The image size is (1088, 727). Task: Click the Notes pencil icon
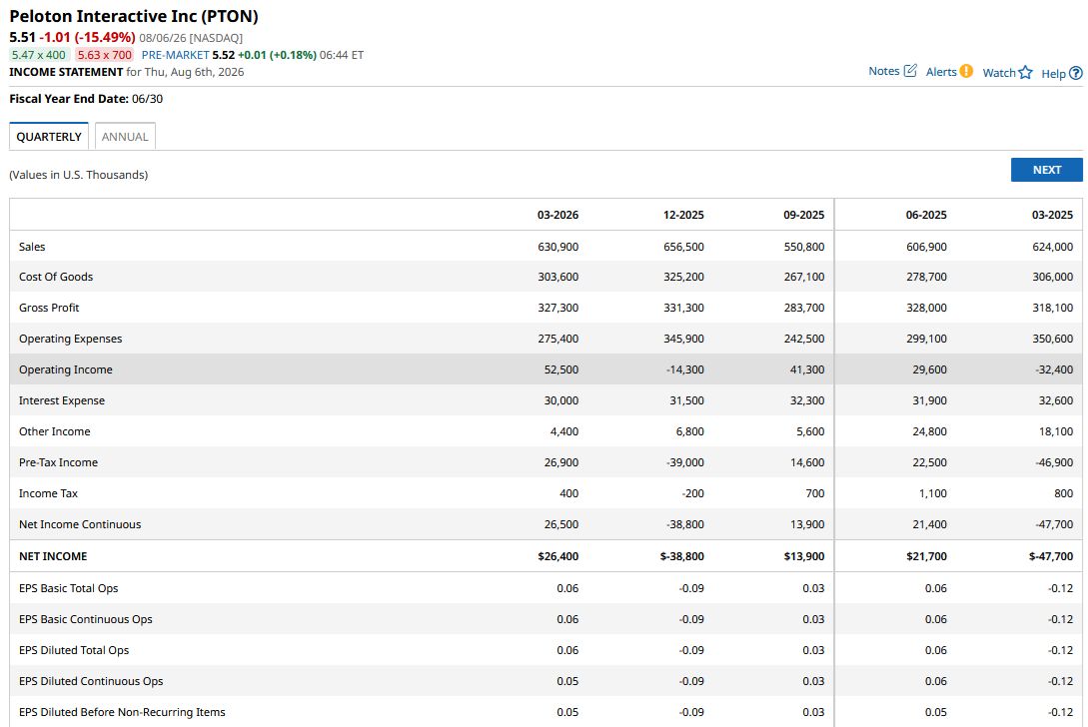(x=910, y=71)
